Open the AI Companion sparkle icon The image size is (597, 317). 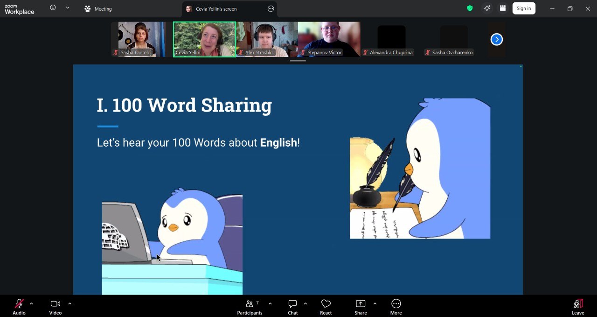tap(487, 8)
